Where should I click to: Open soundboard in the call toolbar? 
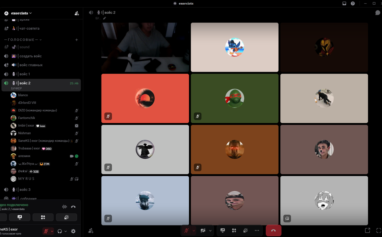pyautogui.click(x=245, y=231)
